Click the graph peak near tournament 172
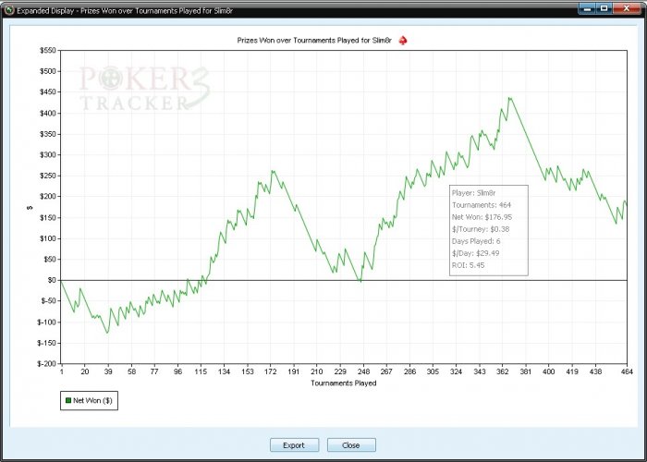 click(x=273, y=171)
